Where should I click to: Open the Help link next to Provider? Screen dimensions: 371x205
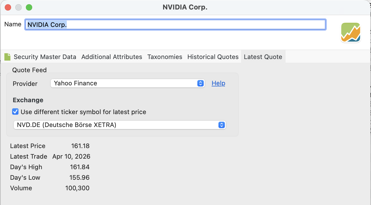[218, 83]
